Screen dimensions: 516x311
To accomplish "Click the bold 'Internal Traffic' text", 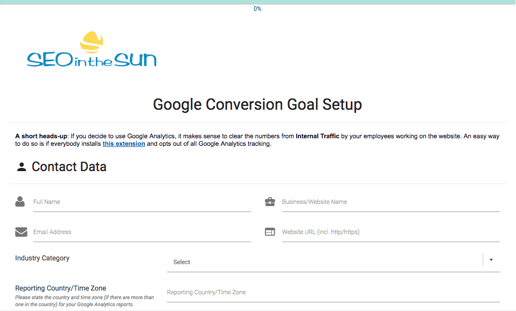I will tap(317, 136).
